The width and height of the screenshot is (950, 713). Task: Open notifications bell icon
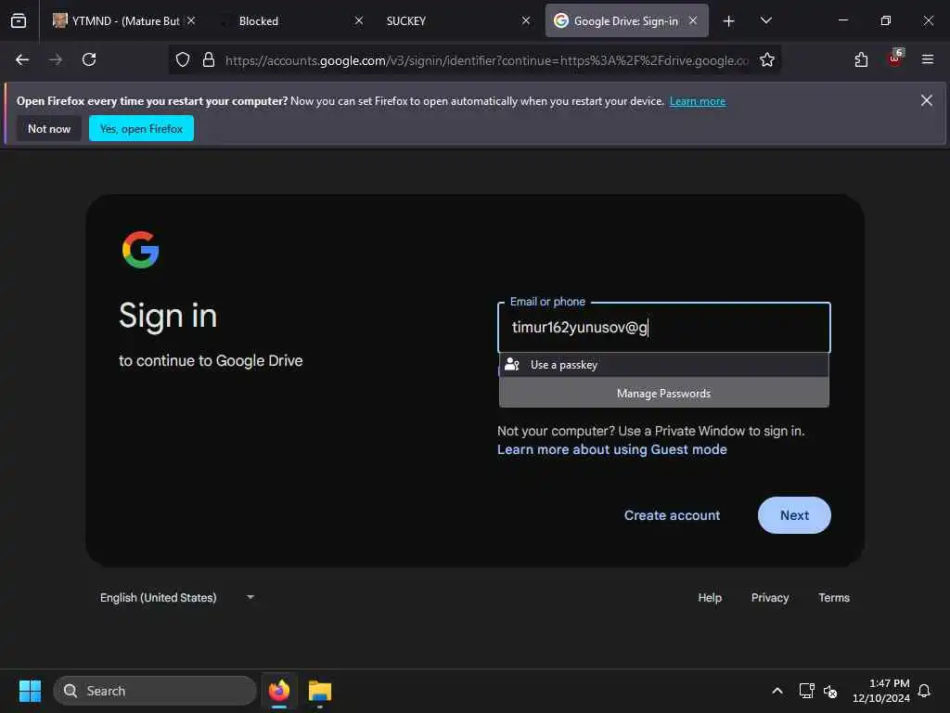click(924, 691)
